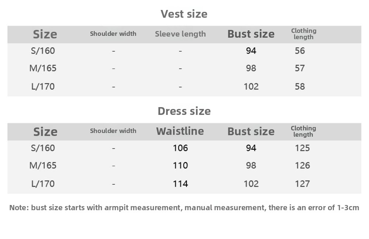Select the vest S/160 size row label
Viewport: 369px width, 239px height.
coord(43,51)
